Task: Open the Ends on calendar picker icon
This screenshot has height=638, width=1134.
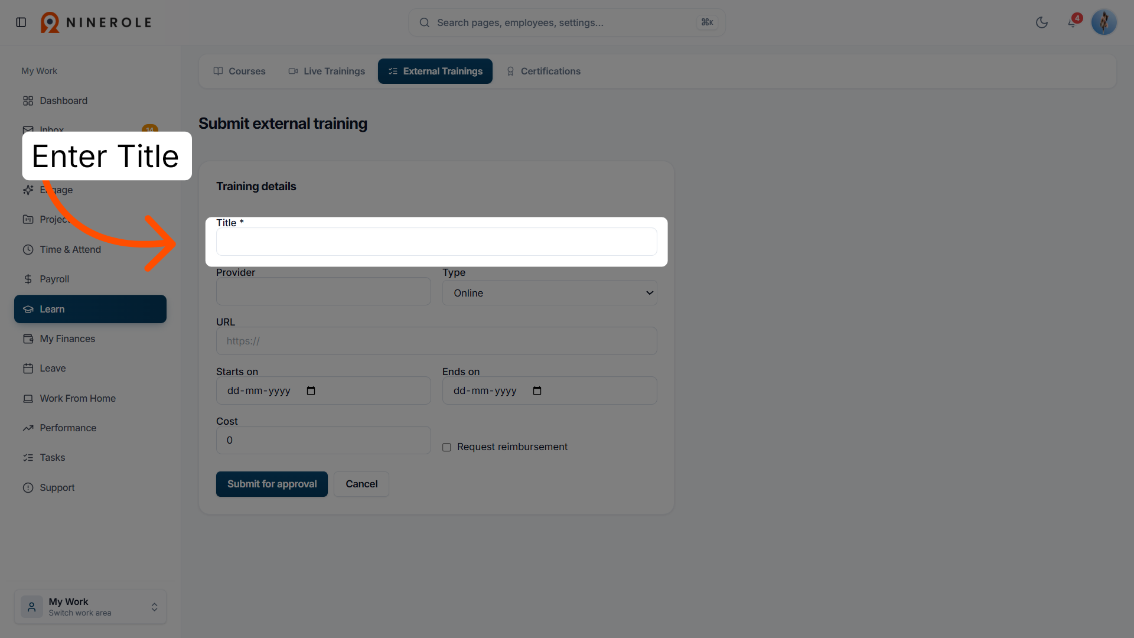Action: pyautogui.click(x=537, y=390)
